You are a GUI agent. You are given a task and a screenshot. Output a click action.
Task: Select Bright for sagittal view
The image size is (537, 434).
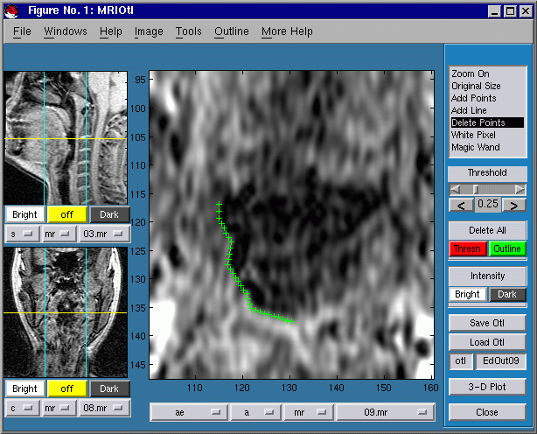(25, 214)
